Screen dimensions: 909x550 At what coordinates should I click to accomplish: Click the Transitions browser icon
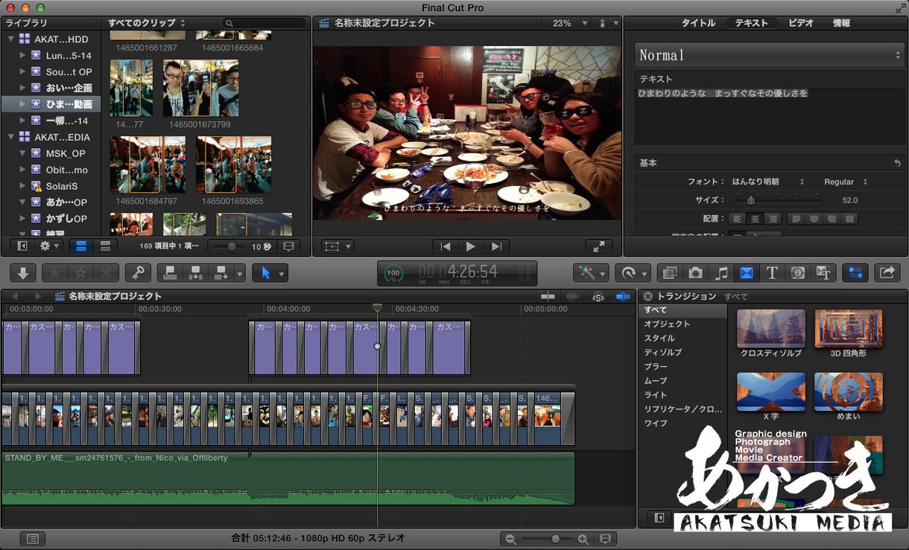pos(746,273)
